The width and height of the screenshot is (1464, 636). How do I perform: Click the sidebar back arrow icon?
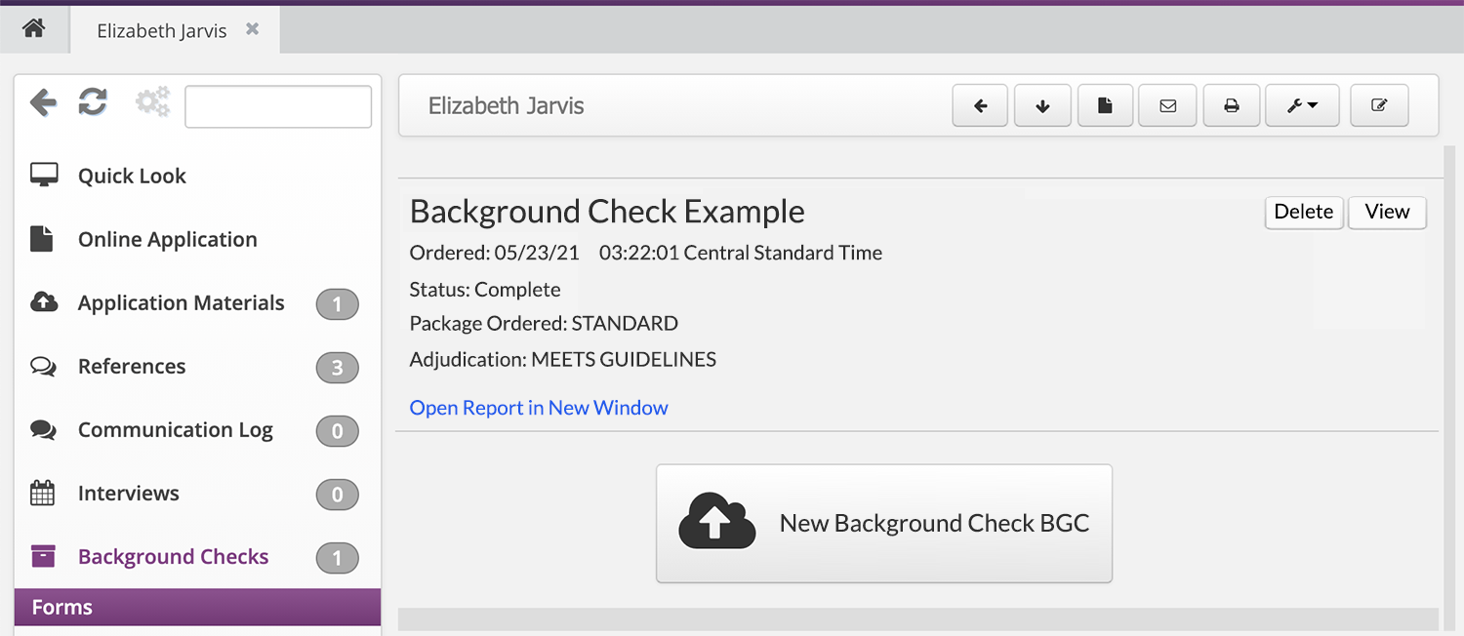43,102
